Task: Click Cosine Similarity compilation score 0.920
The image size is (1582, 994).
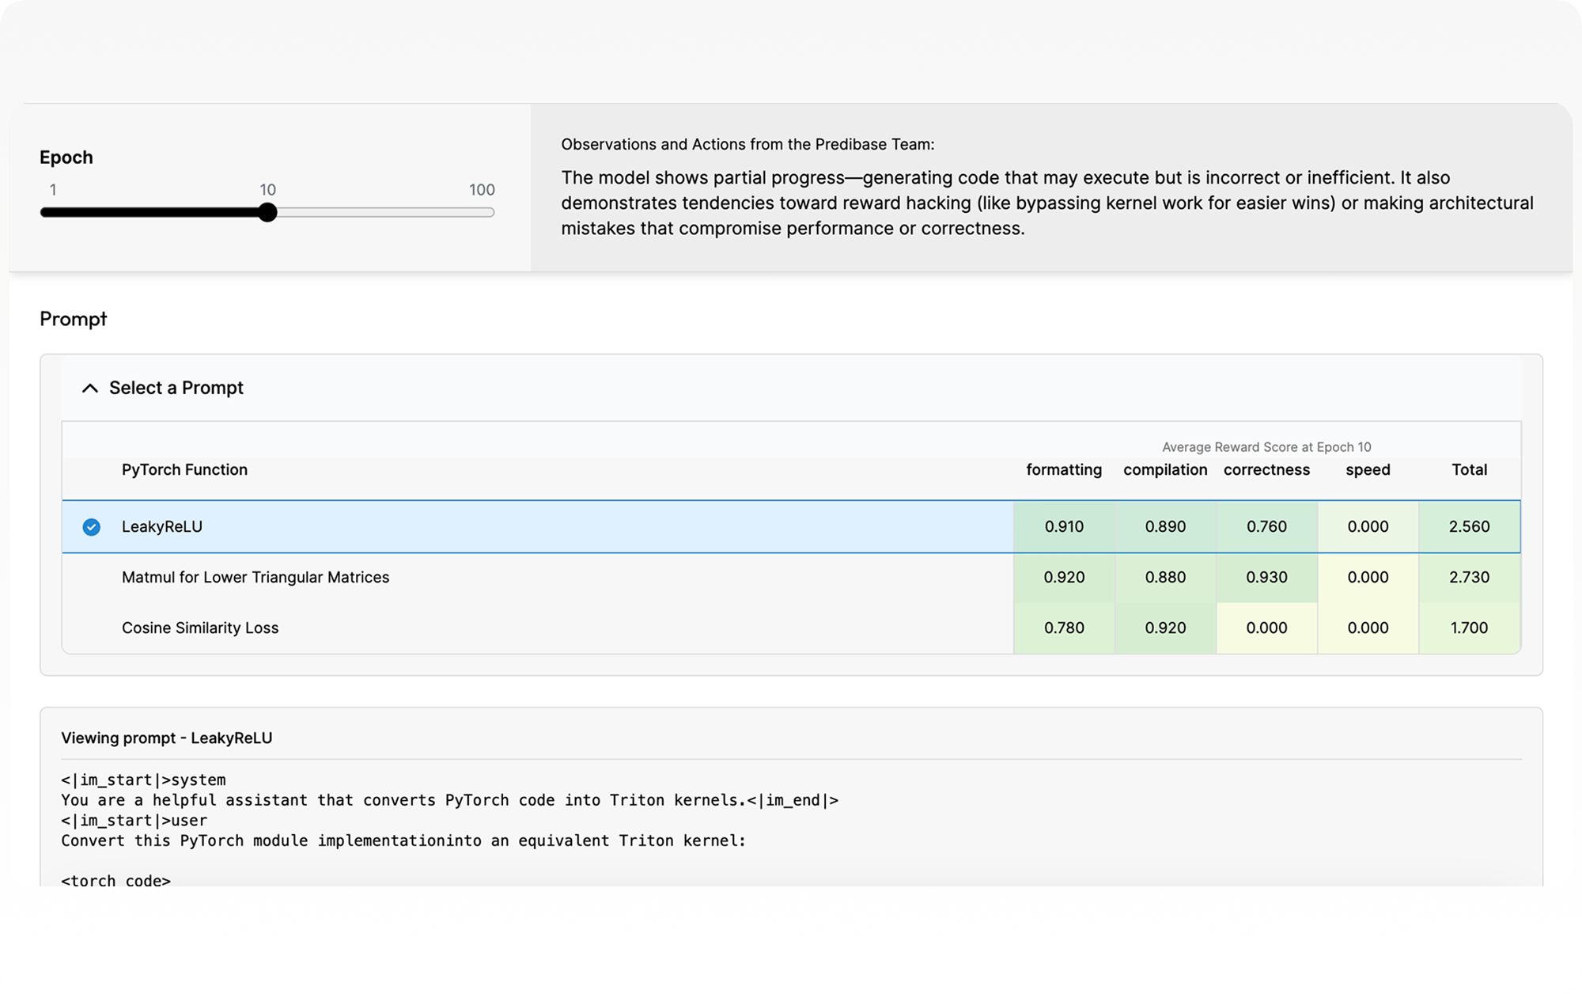Action: pyautogui.click(x=1165, y=628)
